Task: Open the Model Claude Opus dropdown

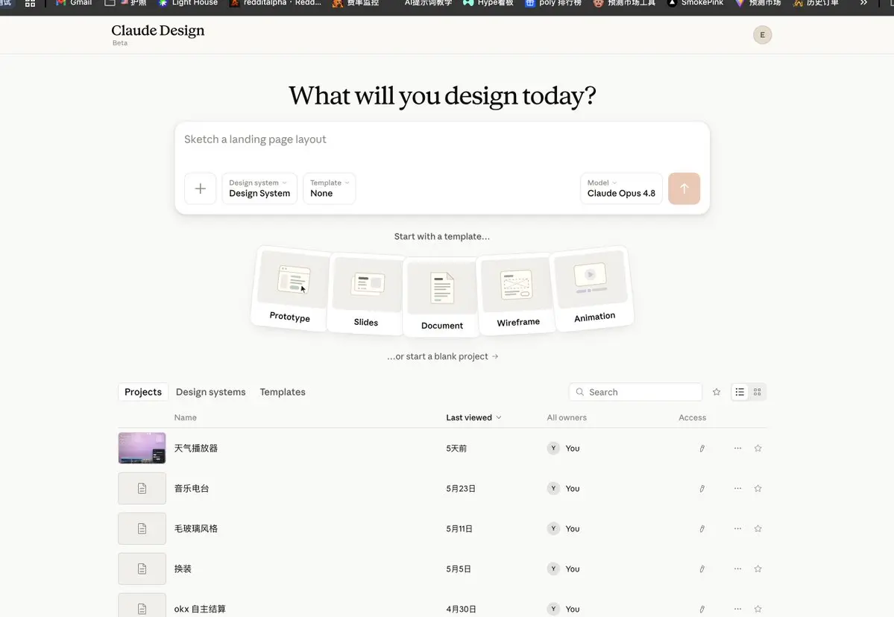Action: click(x=621, y=189)
